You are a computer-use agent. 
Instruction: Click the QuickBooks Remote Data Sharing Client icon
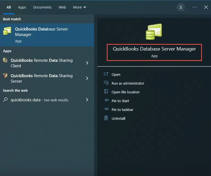(5, 60)
